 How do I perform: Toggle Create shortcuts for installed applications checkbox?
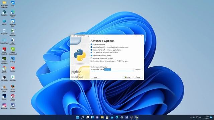(91, 50)
